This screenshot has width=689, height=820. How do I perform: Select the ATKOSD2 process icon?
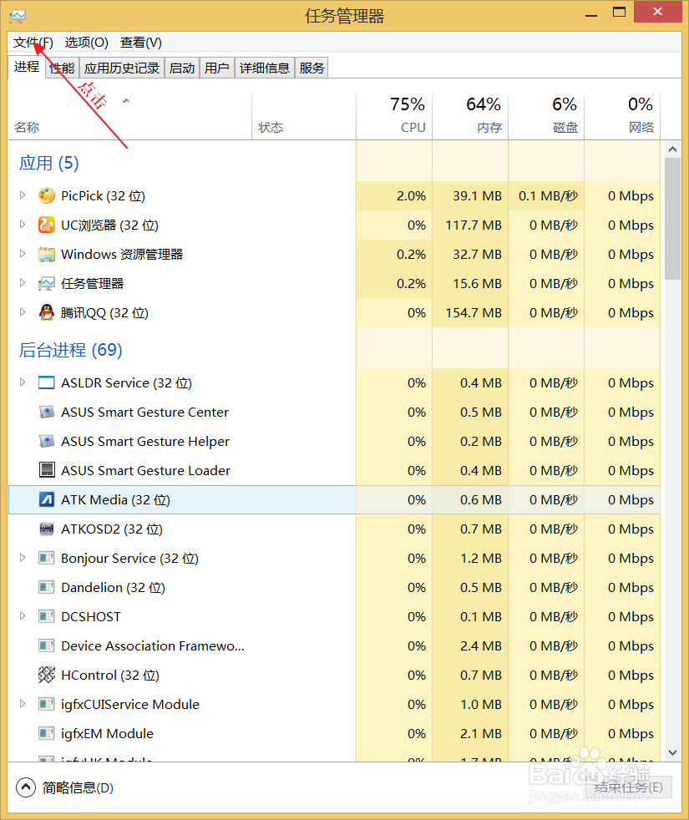47,529
